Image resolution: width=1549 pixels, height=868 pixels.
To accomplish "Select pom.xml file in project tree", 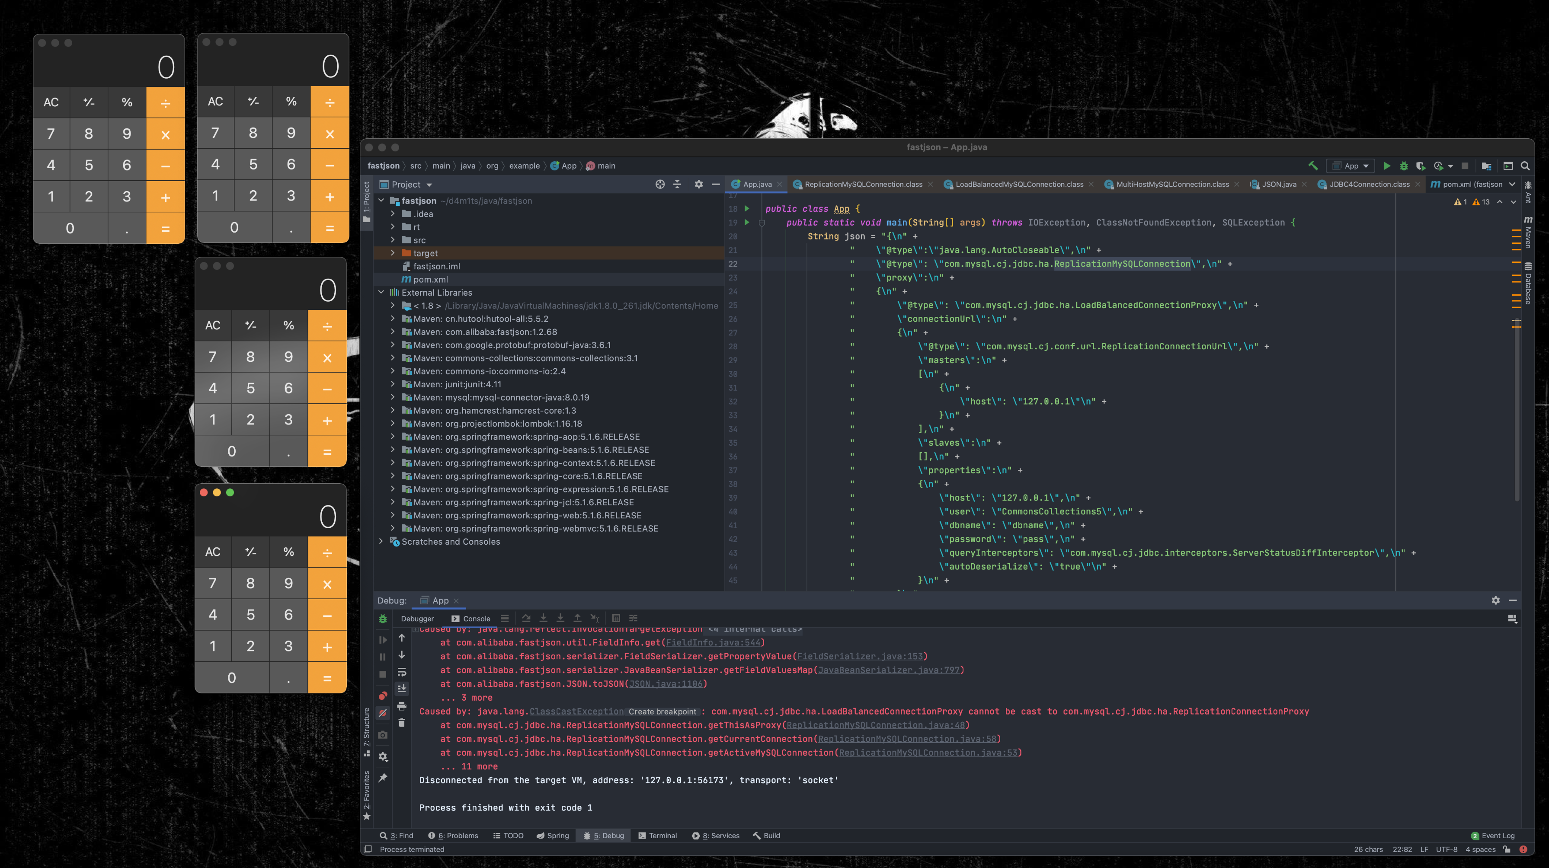I will pyautogui.click(x=430, y=280).
